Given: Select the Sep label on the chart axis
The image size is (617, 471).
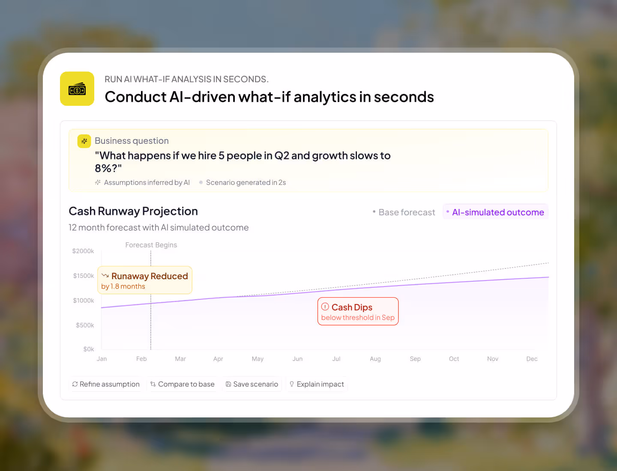Looking at the screenshot, I should (x=415, y=359).
